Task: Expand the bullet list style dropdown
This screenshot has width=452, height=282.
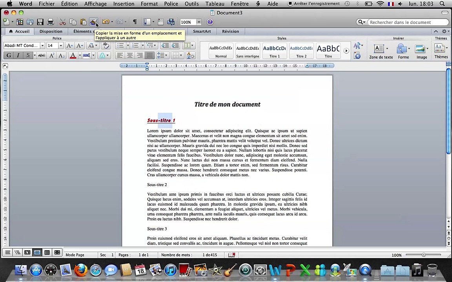Action: tap(128, 45)
